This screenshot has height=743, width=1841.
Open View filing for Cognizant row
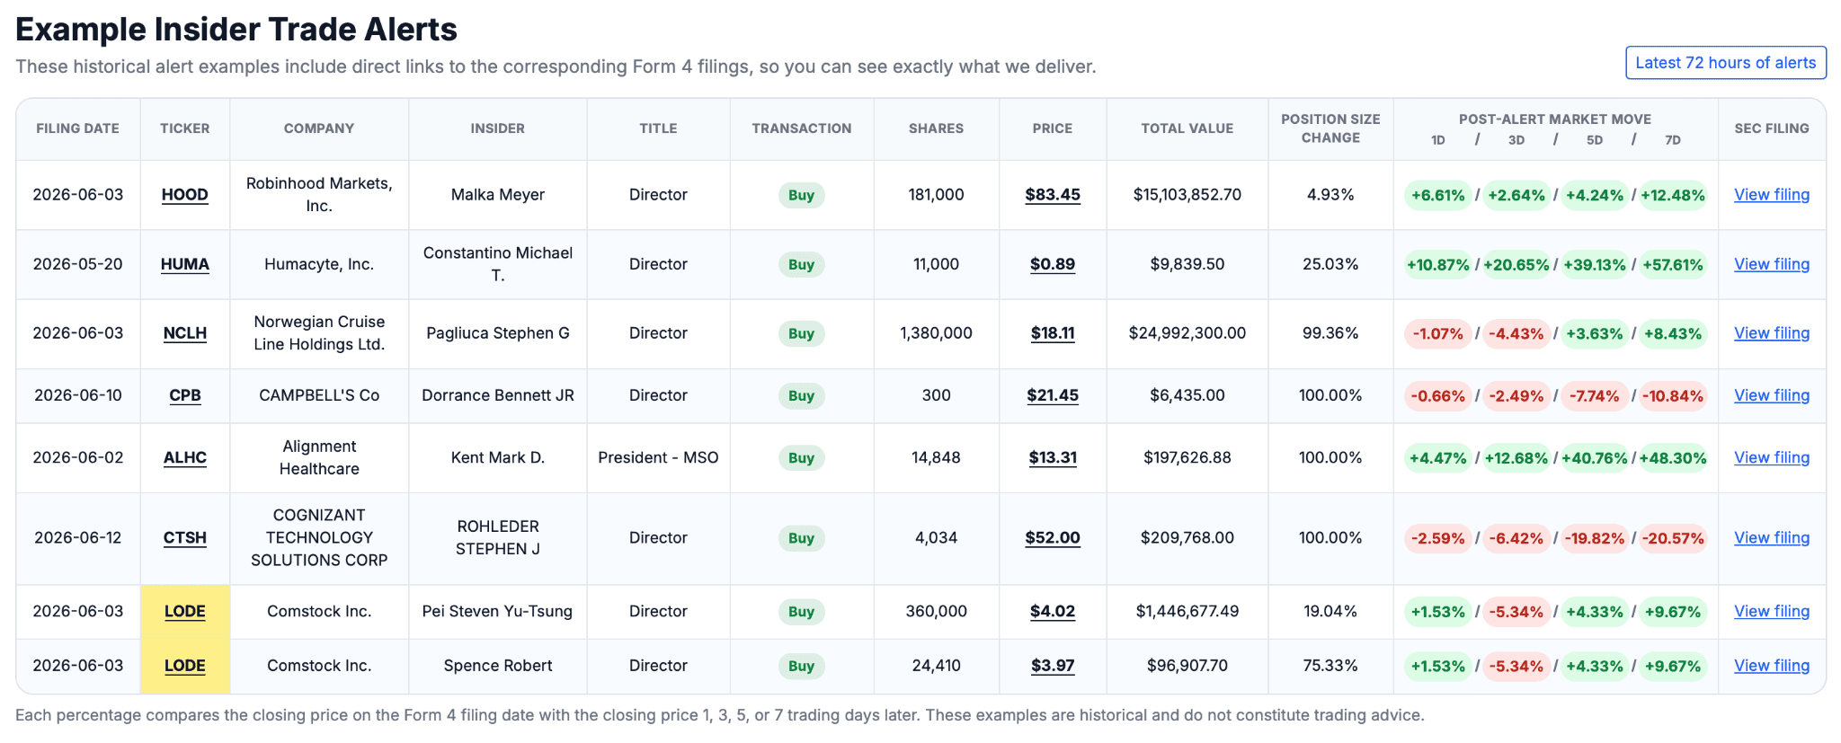pos(1772,538)
